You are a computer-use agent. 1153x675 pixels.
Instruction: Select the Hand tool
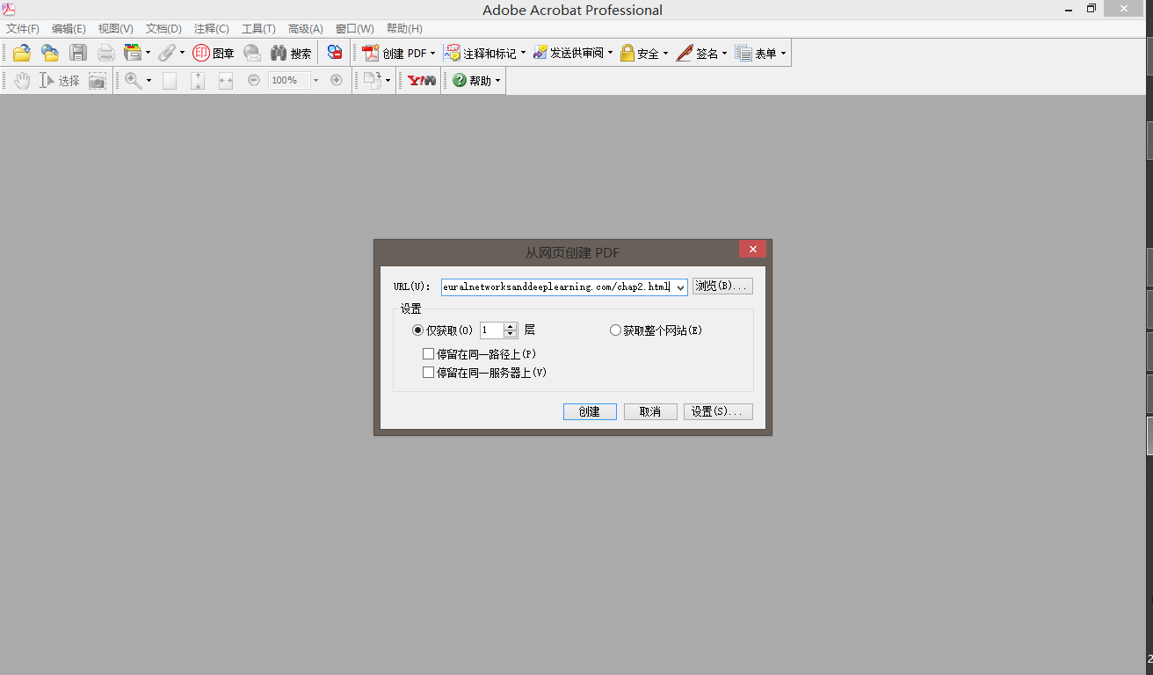(x=22, y=80)
